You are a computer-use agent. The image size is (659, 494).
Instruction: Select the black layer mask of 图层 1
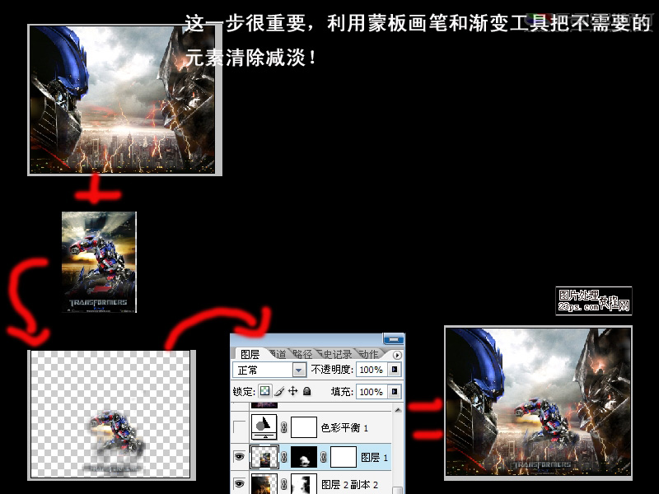coord(303,457)
